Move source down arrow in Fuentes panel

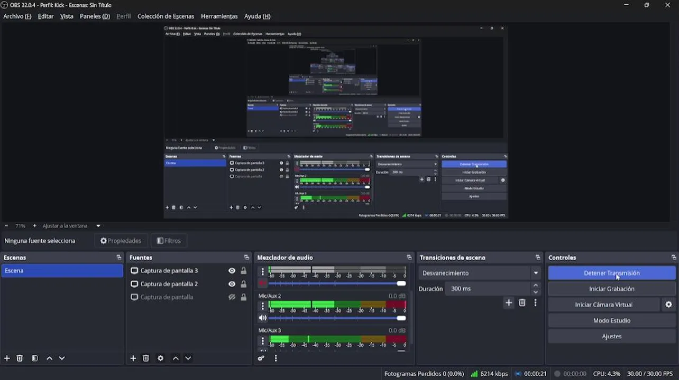pos(188,358)
